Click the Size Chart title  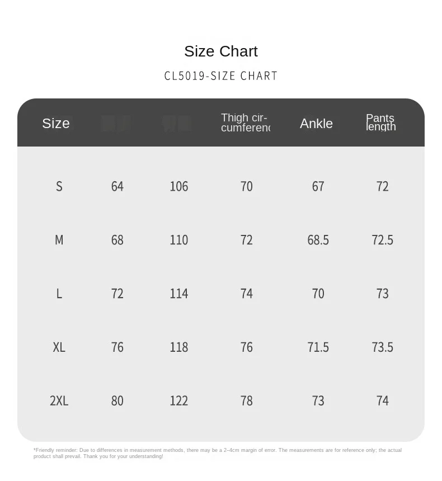[x=220, y=51]
